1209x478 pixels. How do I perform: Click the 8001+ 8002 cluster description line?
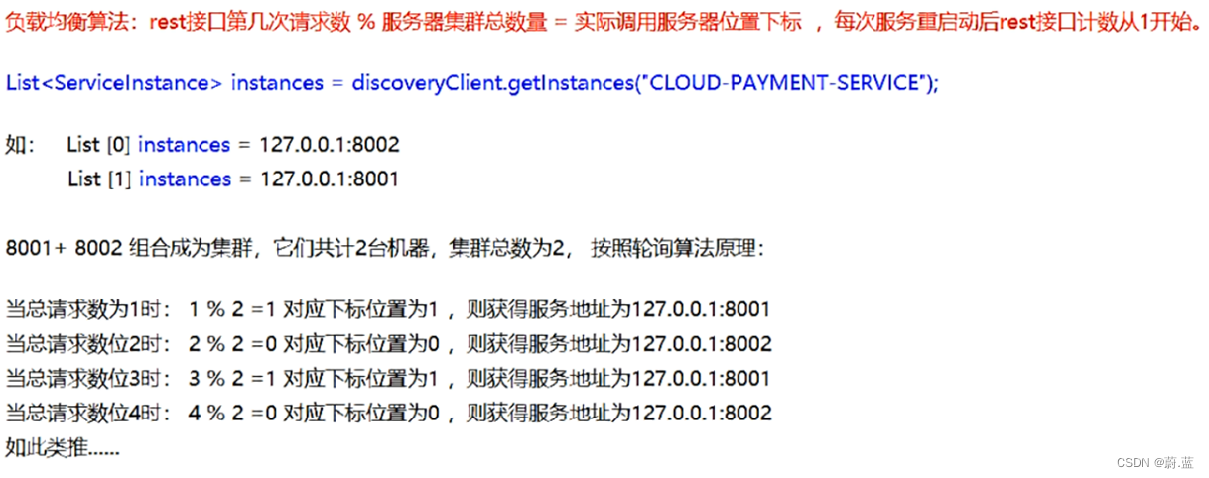click(385, 248)
